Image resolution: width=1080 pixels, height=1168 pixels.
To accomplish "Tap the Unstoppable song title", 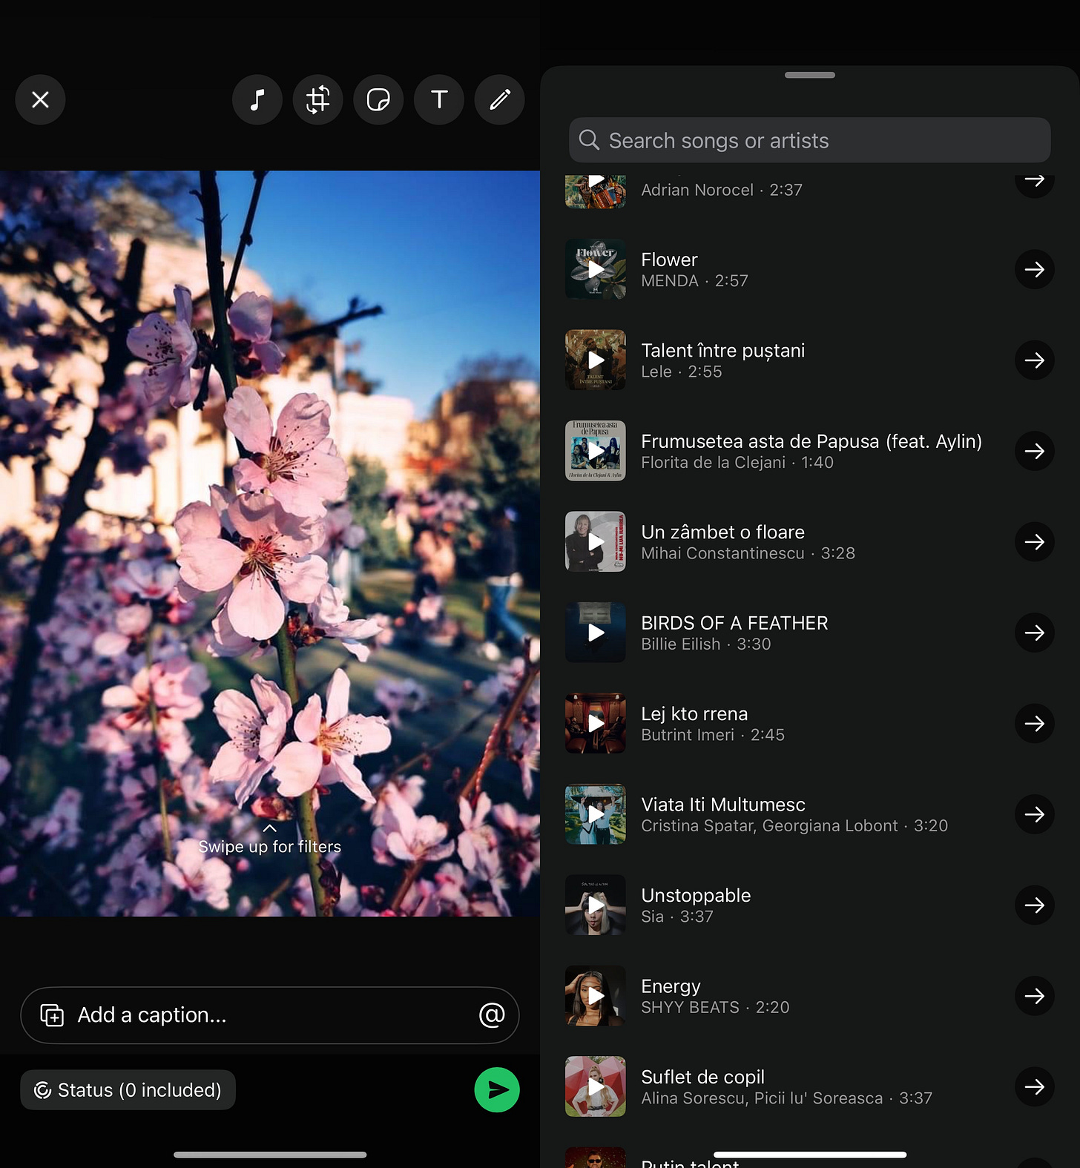I will click(x=696, y=896).
